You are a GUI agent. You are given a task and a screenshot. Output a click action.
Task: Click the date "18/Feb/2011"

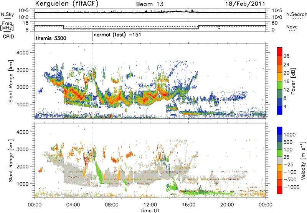pos(245,4)
